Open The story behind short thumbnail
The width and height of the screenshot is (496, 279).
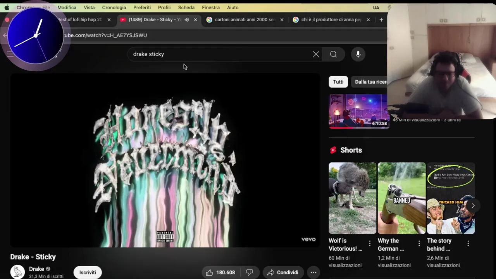pos(451,198)
